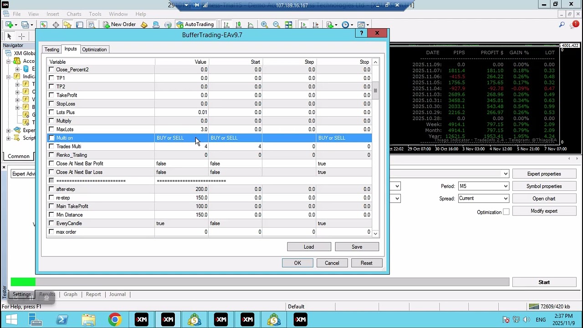Screen dimensions: 583x328
Task: Select the after-step value 200.0 cell
Action: tap(181, 189)
